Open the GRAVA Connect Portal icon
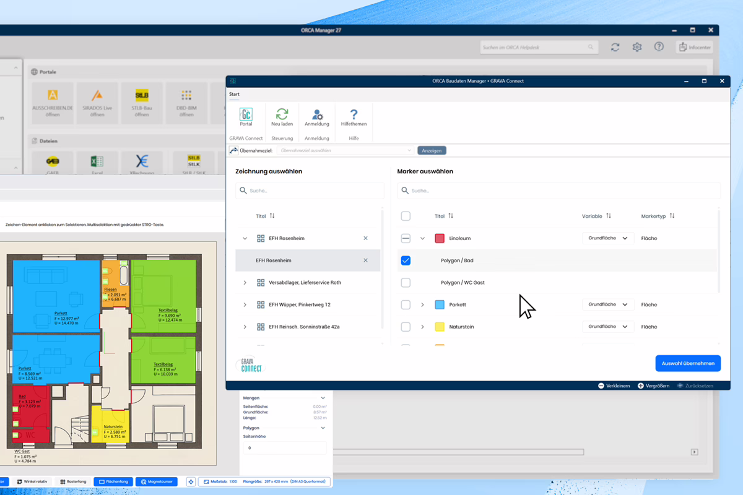The image size is (743, 495). tap(246, 115)
